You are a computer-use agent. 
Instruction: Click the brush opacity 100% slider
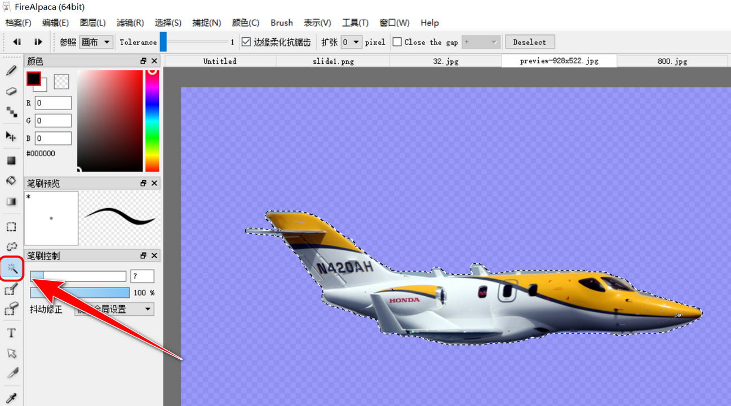(x=79, y=293)
